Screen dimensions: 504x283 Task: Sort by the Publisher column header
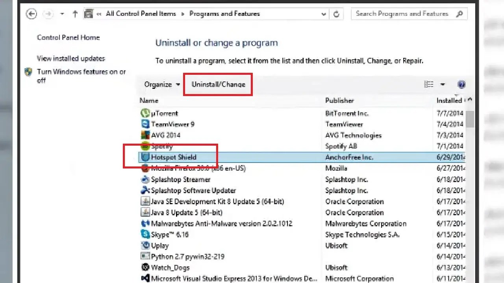click(x=339, y=100)
